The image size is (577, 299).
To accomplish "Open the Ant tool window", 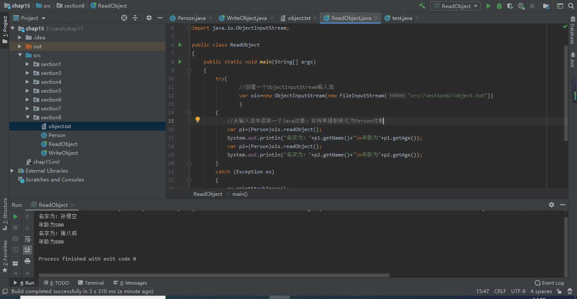I will click(x=572, y=60).
